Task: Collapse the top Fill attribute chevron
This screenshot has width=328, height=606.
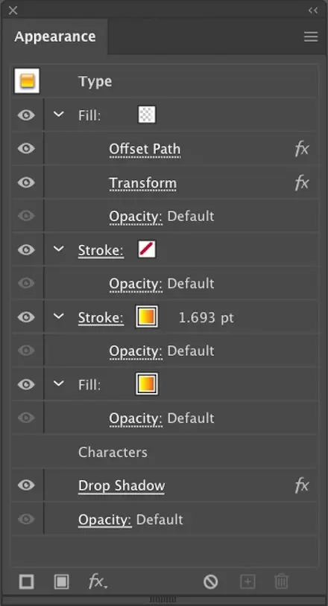Action: pyautogui.click(x=58, y=115)
